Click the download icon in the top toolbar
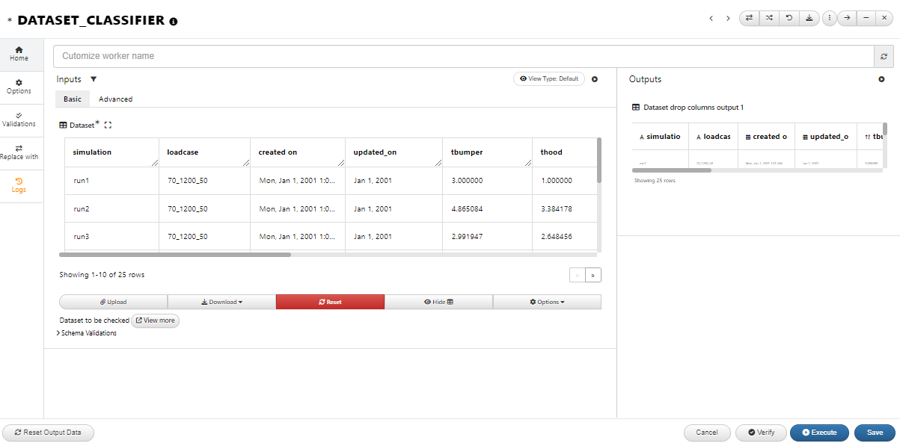Image resolution: width=900 pixels, height=446 pixels. 809,18
